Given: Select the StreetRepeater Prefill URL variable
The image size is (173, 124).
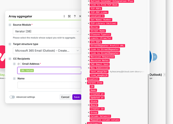Looking at the screenshot, I should coord(107,46).
